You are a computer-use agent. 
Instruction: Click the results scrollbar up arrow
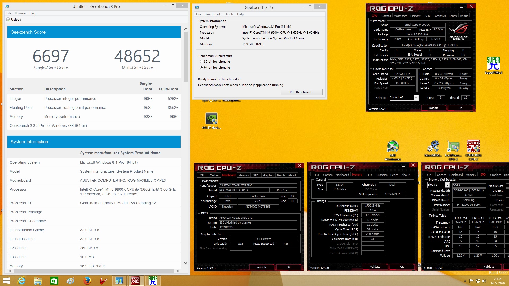(186, 29)
